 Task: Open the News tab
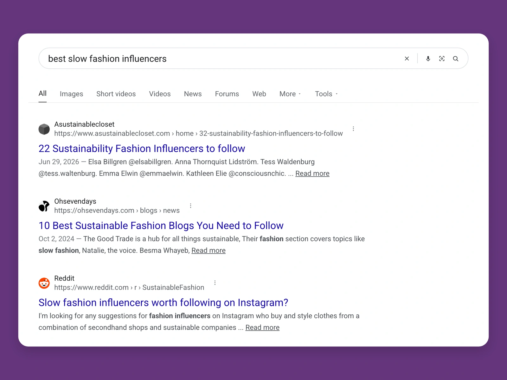click(193, 94)
